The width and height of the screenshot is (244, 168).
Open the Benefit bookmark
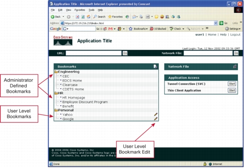tap(68, 106)
